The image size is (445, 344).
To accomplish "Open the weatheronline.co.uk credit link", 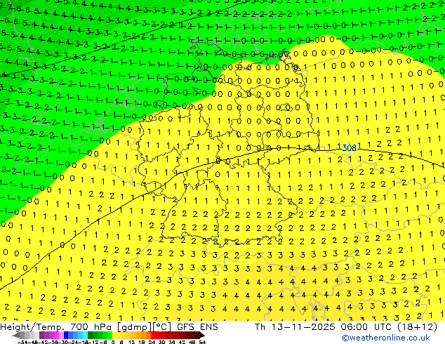I will tap(386, 338).
